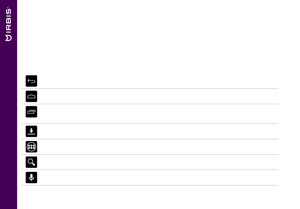Launch the app drawer circle grid icon
300x209 pixels.
click(x=31, y=147)
